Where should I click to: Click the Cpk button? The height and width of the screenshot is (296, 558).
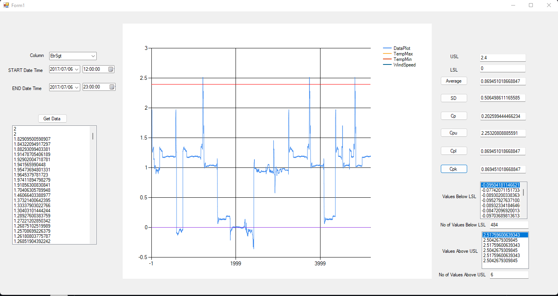(454, 169)
